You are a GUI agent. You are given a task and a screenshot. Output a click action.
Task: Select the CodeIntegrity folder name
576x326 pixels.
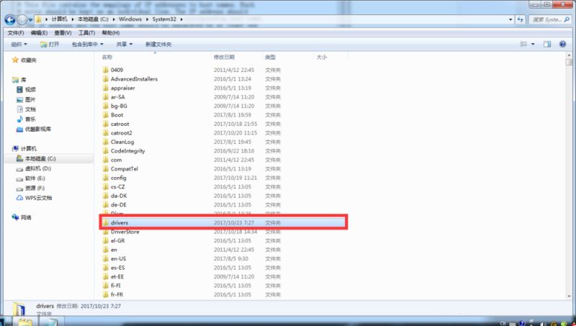[x=128, y=151]
